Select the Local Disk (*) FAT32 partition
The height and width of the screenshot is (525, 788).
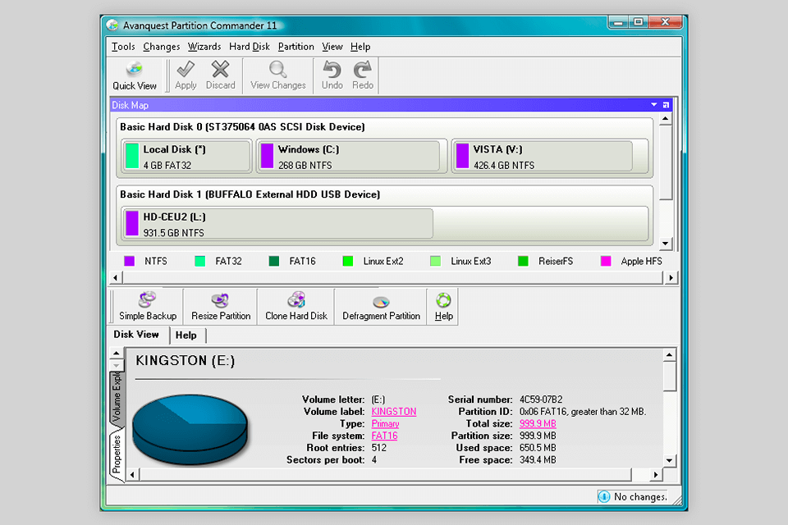tap(186, 157)
